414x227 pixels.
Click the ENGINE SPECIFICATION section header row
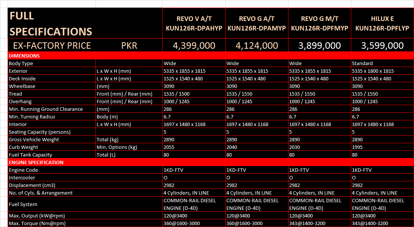coord(211,162)
